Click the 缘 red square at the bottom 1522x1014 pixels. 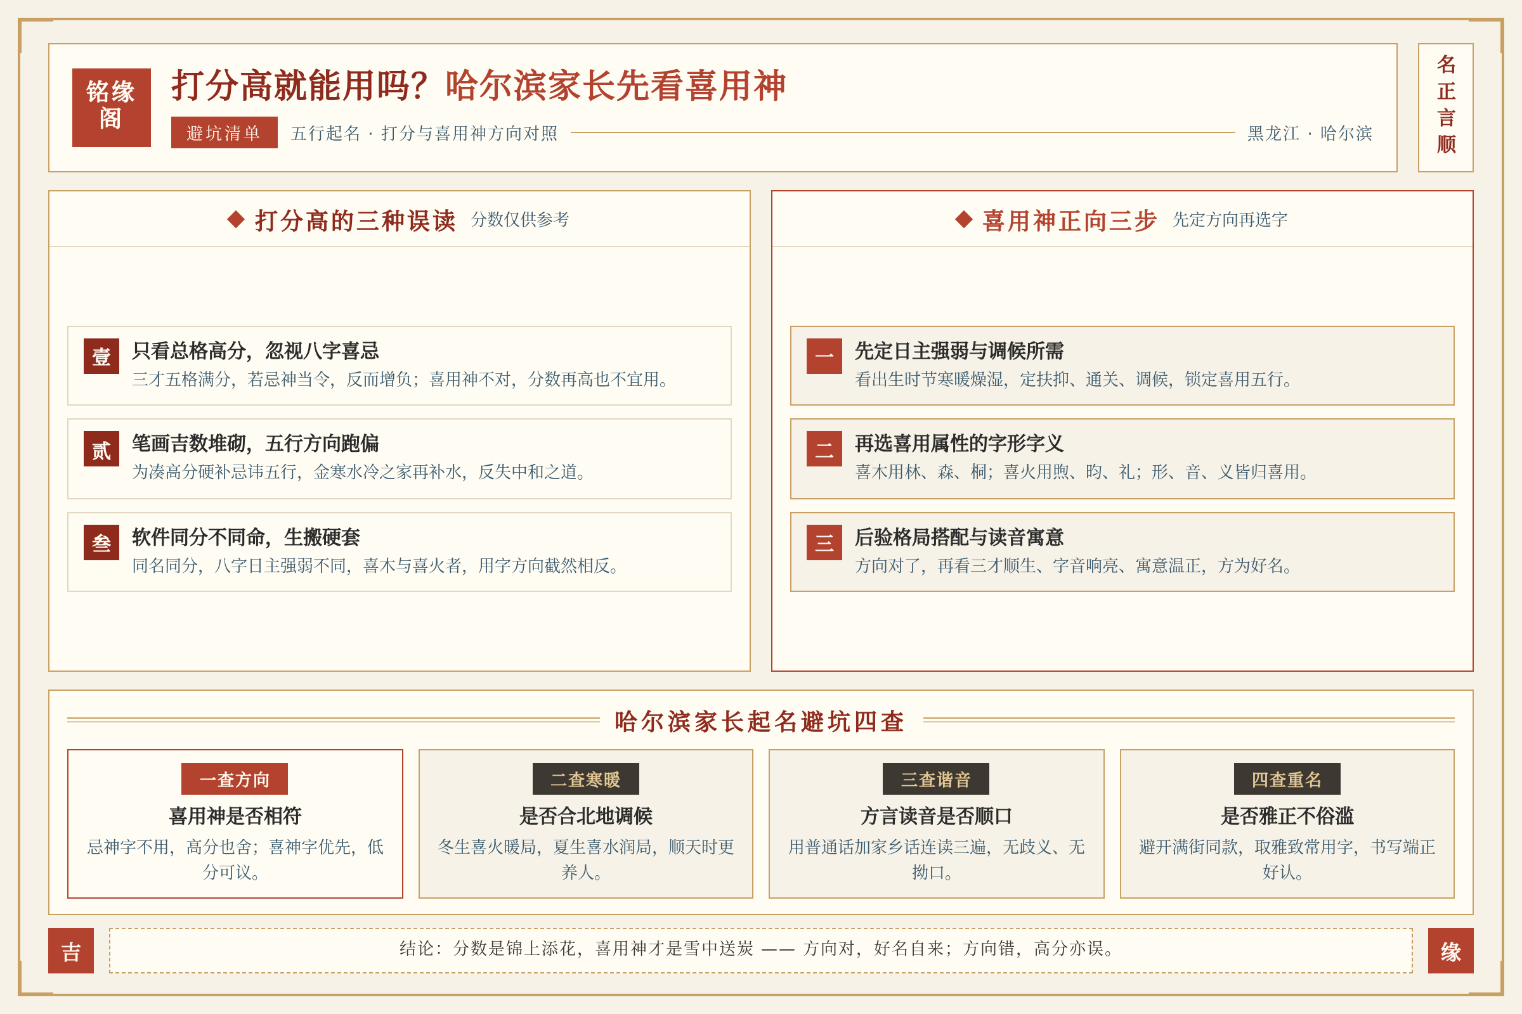(1450, 950)
